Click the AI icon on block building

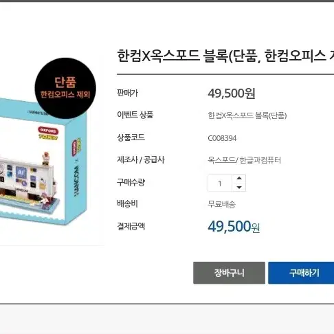click(x=21, y=172)
